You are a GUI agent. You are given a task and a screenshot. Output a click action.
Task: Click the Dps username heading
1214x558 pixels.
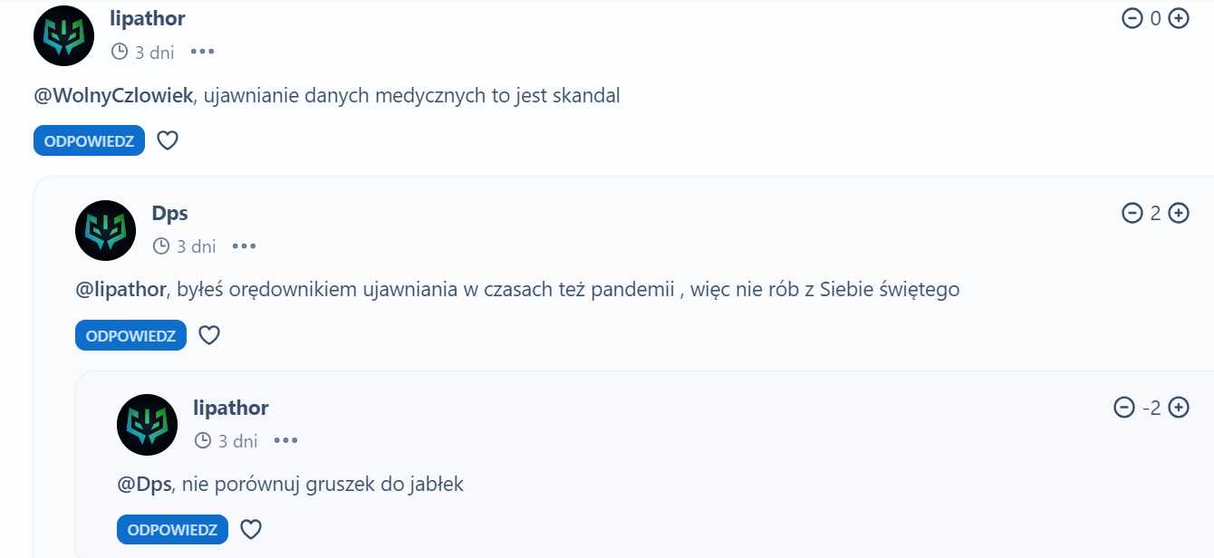pos(169,213)
